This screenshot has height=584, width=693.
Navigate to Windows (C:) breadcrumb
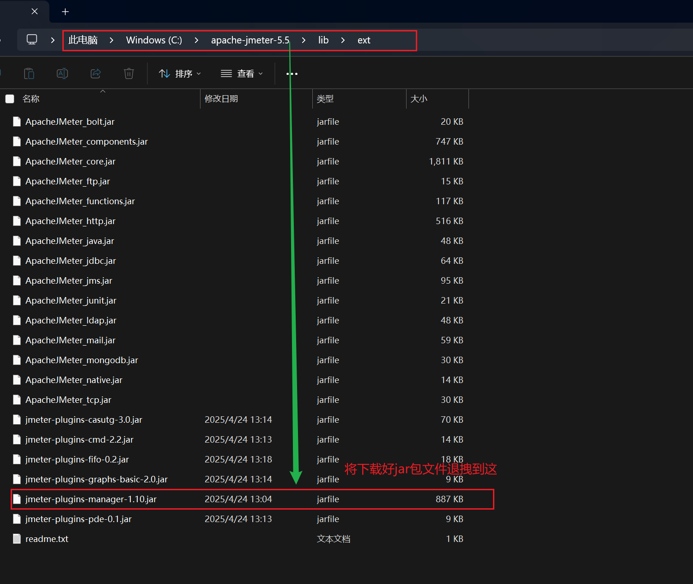click(154, 40)
